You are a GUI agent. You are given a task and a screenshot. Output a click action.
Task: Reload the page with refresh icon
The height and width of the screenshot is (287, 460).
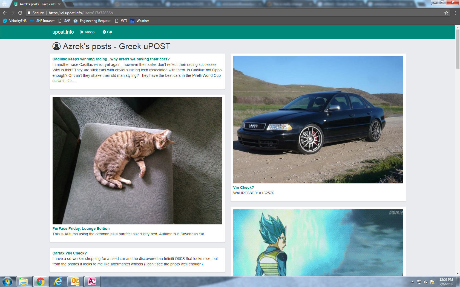(20, 13)
